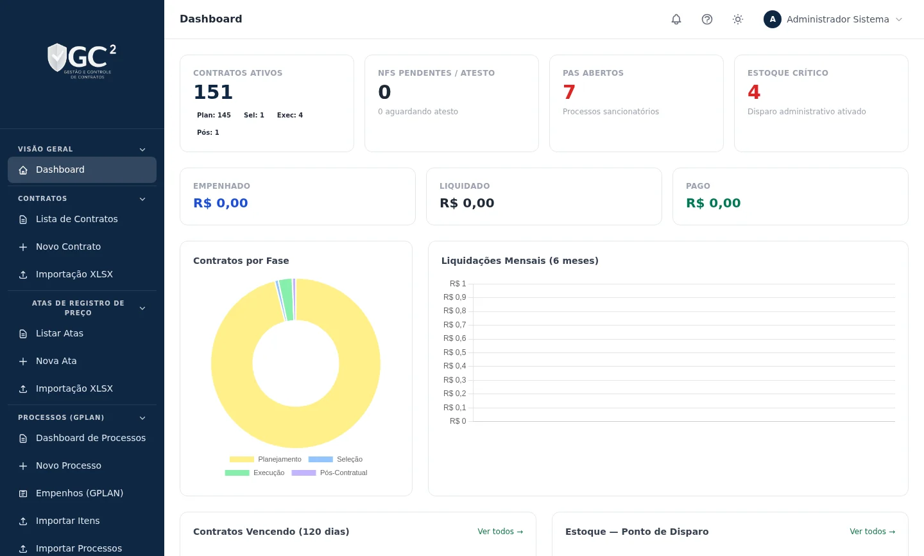This screenshot has width=924, height=556.
Task: Open Importação XLSX under Atas de Registro de Preço
Action: click(82, 388)
